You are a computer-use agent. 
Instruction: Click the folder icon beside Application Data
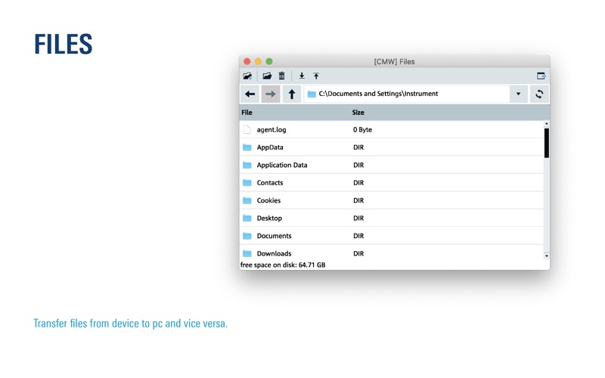click(x=247, y=165)
